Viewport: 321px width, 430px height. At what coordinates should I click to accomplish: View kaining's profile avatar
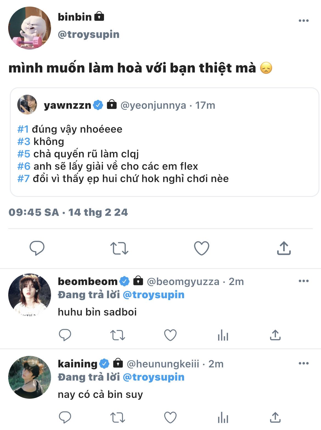pyautogui.click(x=30, y=377)
